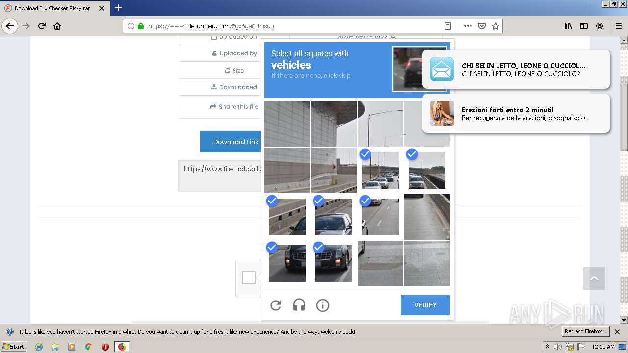Click the taskbar clock showing 12:20 AM
Screen dimensions: 628x353
pyautogui.click(x=603, y=347)
